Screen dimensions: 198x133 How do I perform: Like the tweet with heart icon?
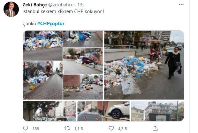coord(111,128)
